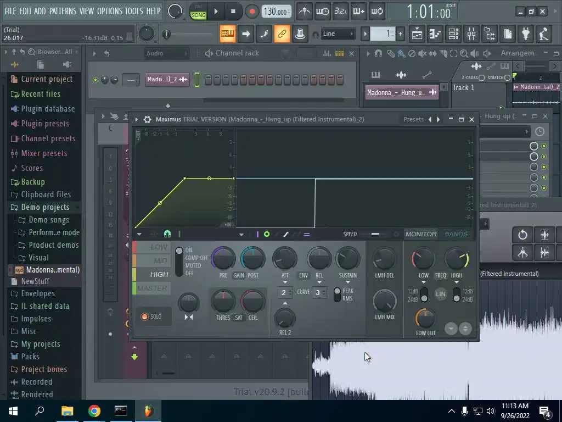The width and height of the screenshot is (562, 422).
Task: Open the Playlist view icon
Action: (417, 34)
